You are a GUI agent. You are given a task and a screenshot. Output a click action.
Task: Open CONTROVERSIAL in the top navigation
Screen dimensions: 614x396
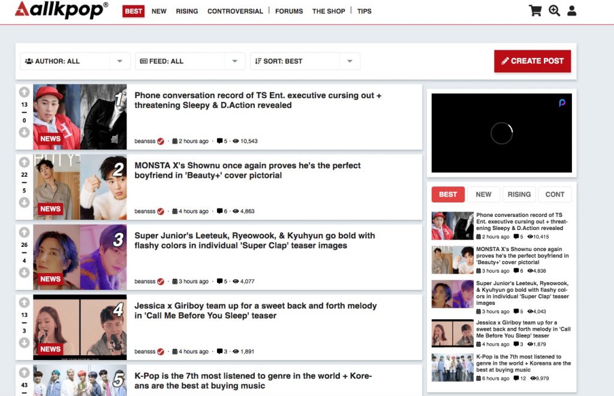pyautogui.click(x=235, y=11)
